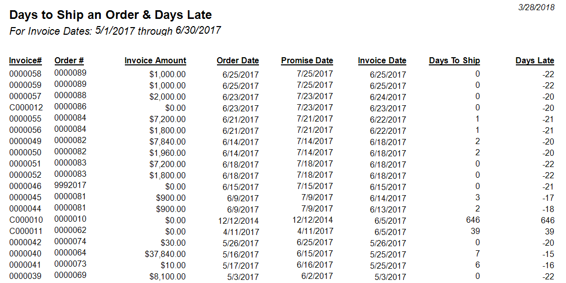Click the Order Date column header
The width and height of the screenshot is (566, 283).
tap(237, 61)
